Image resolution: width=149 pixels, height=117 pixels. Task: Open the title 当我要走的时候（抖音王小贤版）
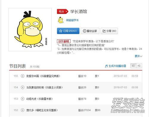tap(44, 87)
